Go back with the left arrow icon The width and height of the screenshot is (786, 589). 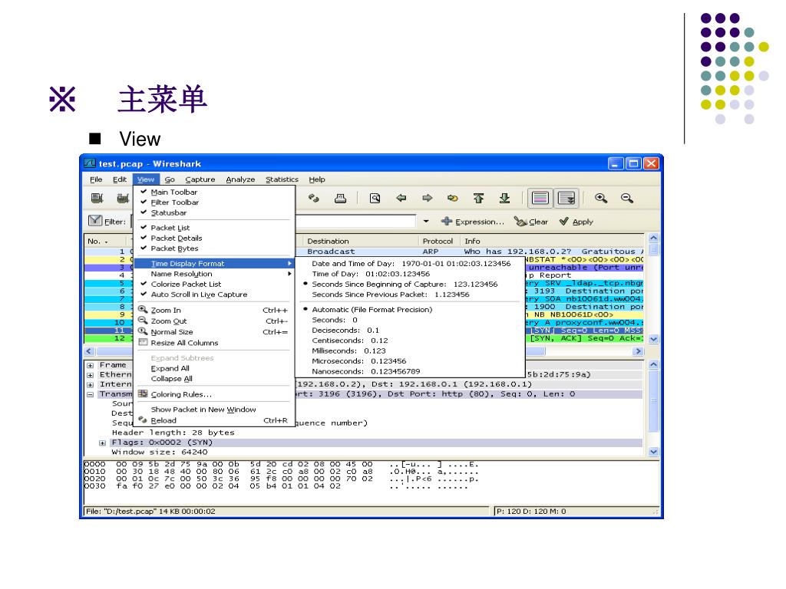(401, 199)
